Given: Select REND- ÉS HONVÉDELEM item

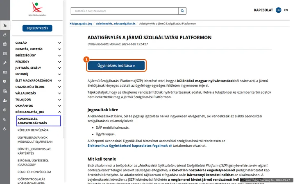Looking at the screenshot, I should [x=34, y=172].
